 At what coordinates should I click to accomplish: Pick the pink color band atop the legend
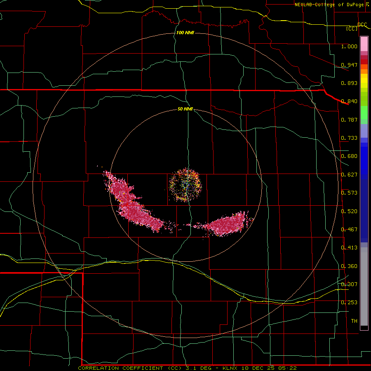[x=364, y=44]
